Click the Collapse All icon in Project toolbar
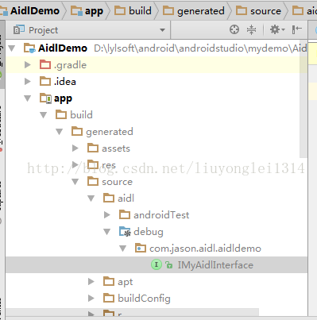 click(251, 29)
